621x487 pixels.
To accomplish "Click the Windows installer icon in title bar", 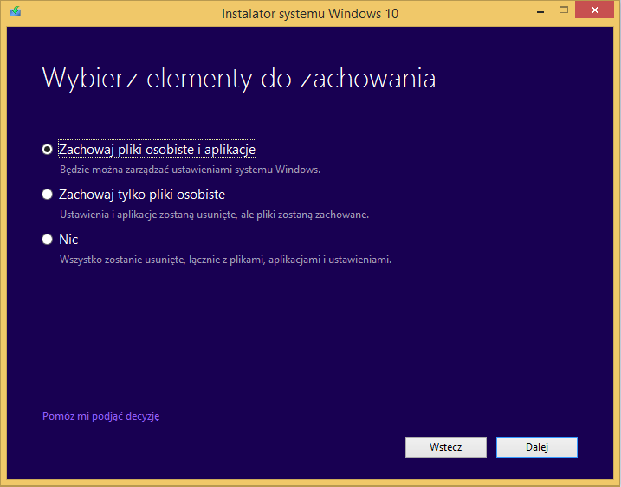I will [16, 13].
